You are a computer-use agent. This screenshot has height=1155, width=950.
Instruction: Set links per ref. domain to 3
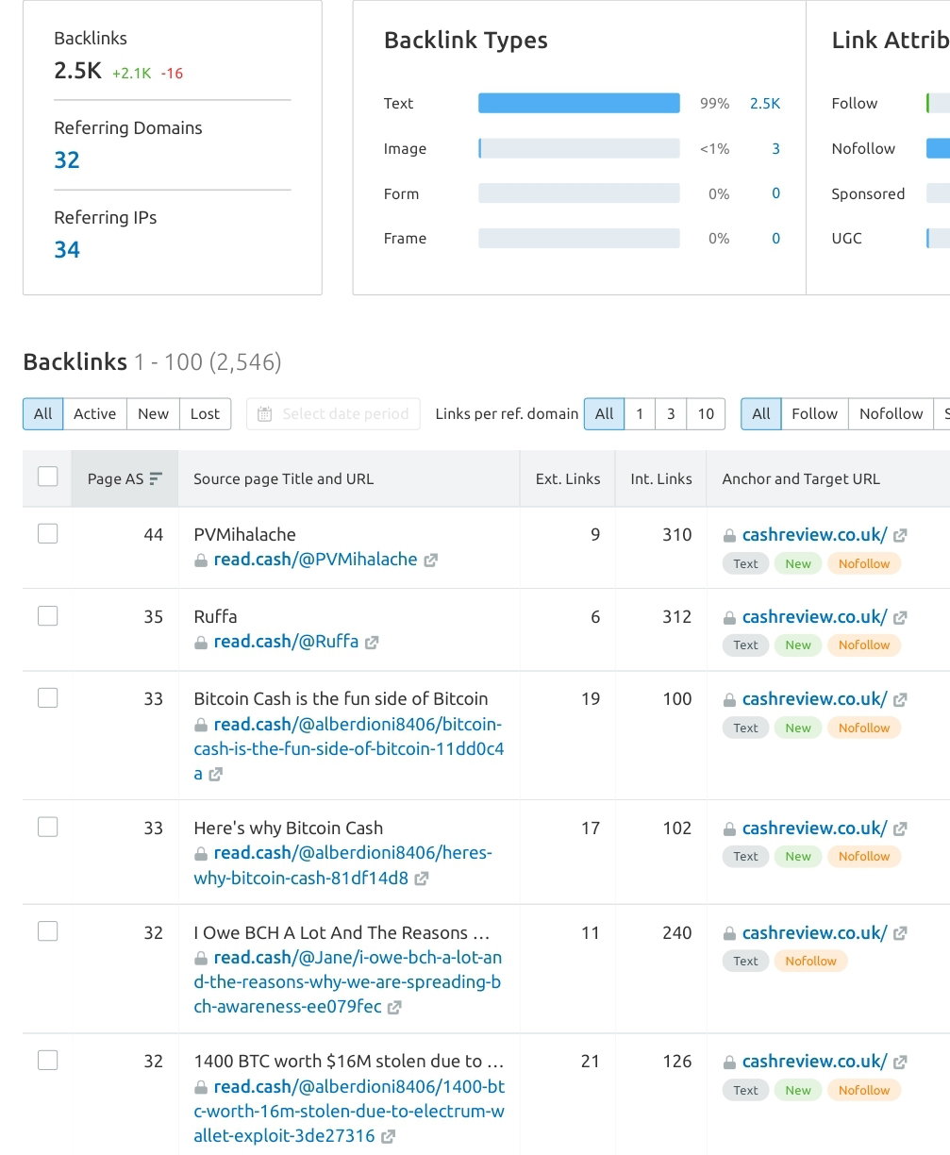[x=671, y=414]
